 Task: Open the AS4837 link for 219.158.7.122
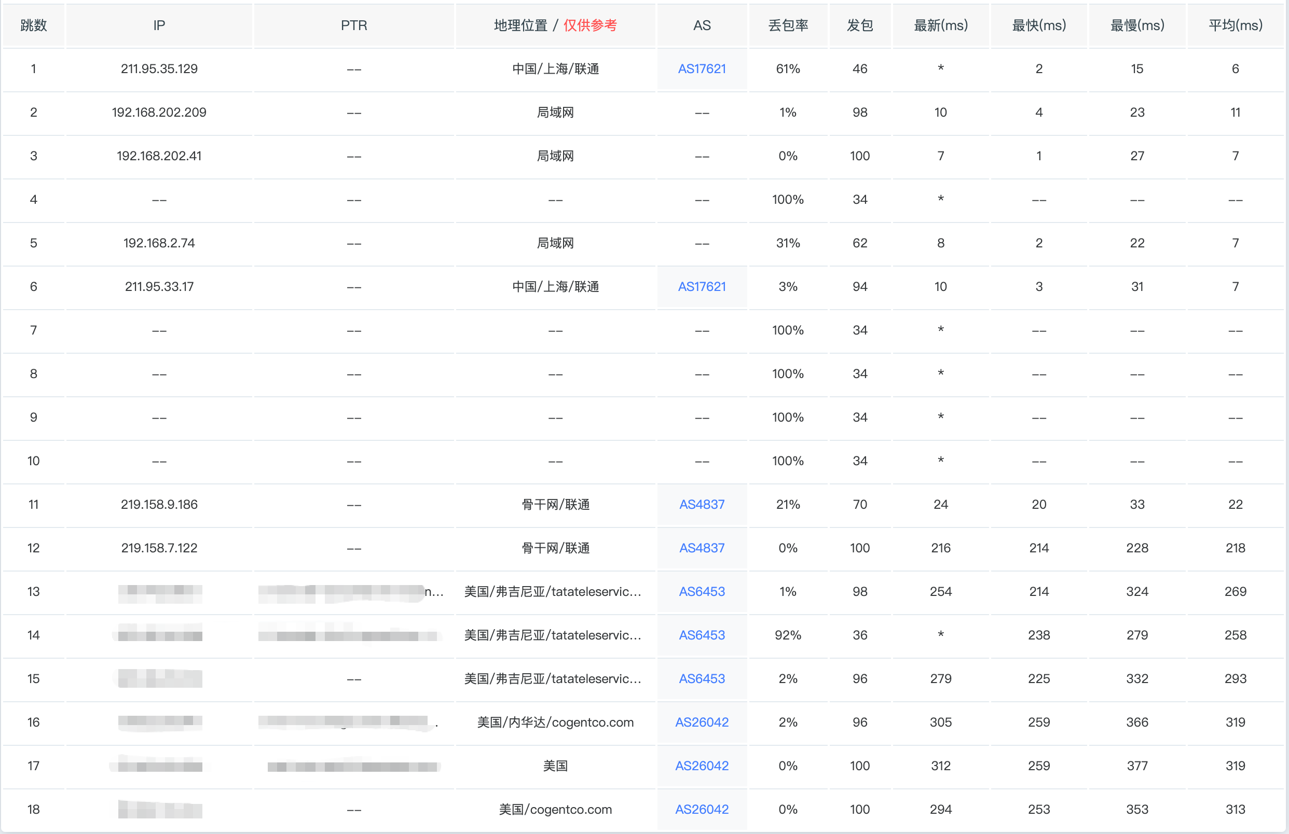click(x=702, y=548)
